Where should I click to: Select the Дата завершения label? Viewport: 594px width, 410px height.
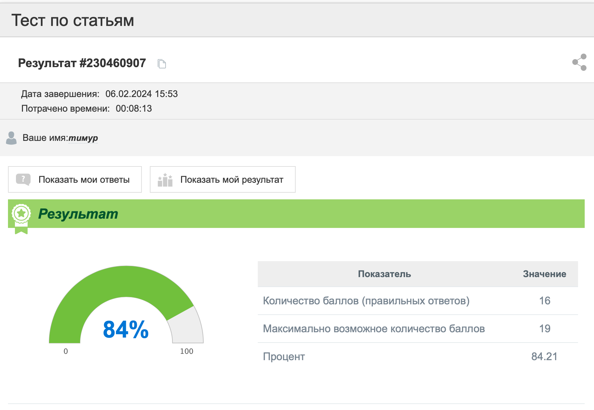(60, 94)
